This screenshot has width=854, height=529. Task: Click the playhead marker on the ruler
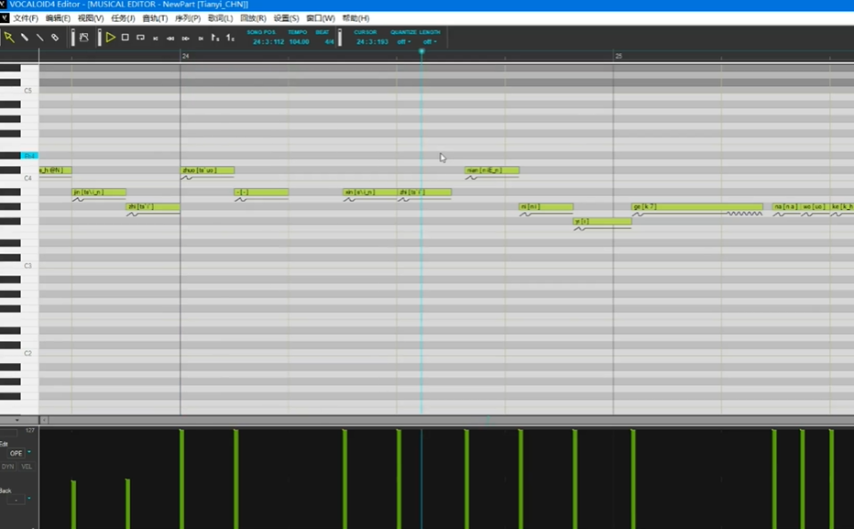422,51
